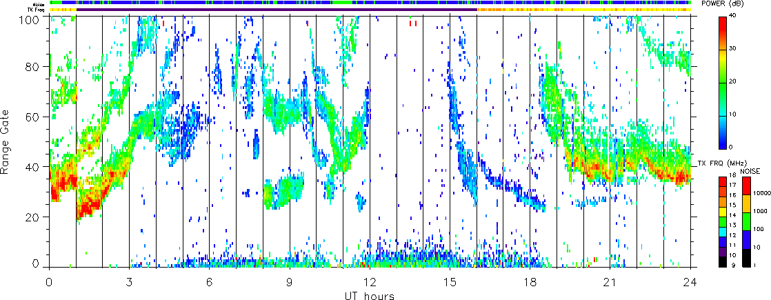The height and width of the screenshot is (300, 771).
Task: Pick the purple segment of TX FRQ colorbar
Action: 723,252
